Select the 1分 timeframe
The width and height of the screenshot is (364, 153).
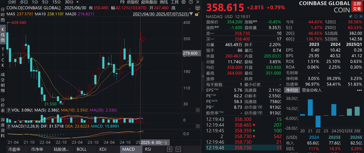[x=35, y=2]
